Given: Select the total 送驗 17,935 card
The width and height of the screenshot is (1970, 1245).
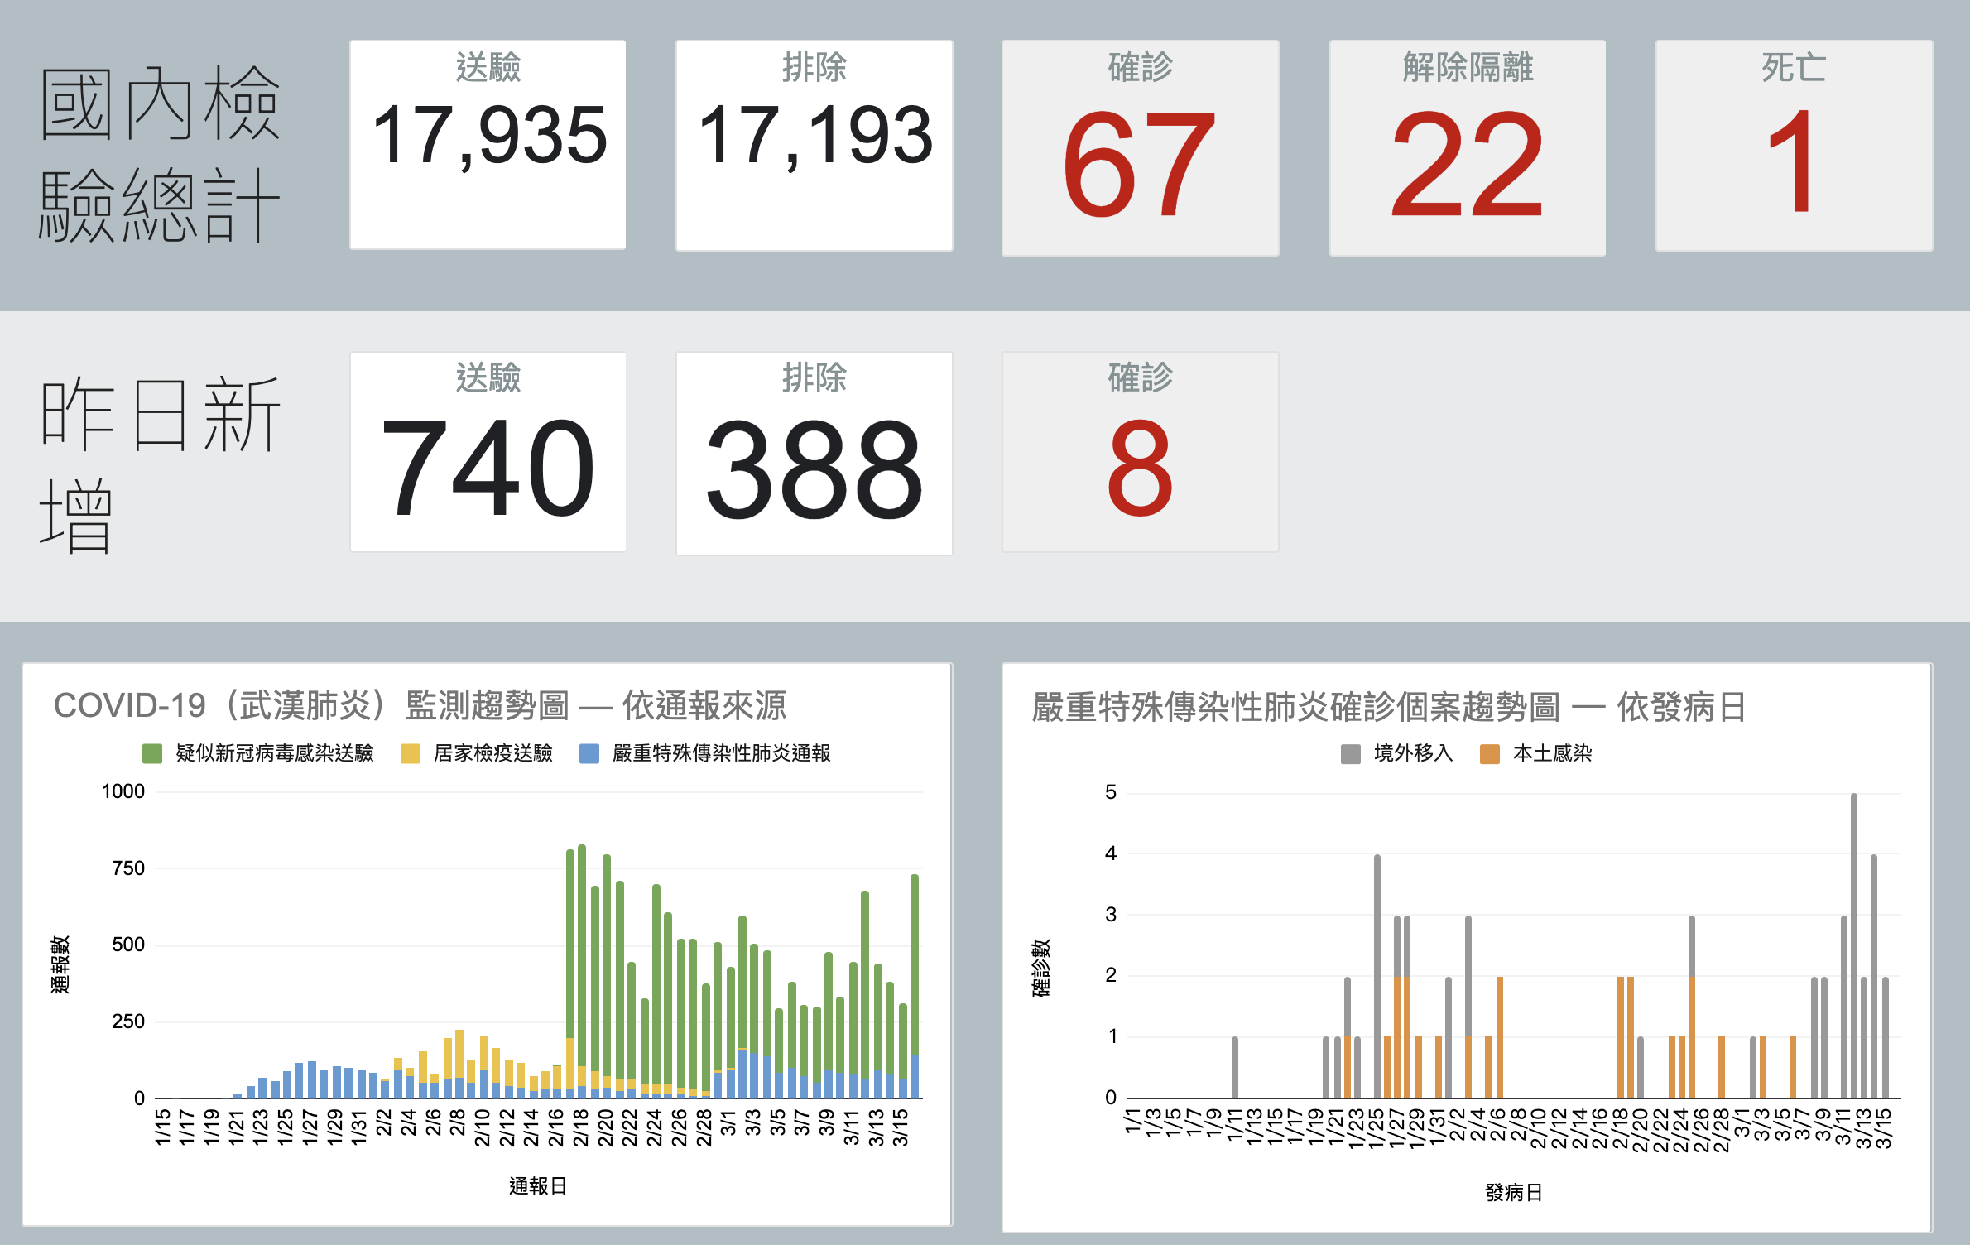Looking at the screenshot, I should [488, 145].
